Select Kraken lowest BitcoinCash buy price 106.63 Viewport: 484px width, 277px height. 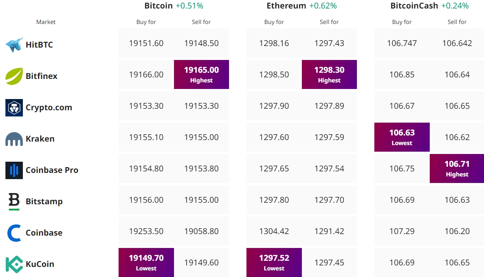point(402,137)
